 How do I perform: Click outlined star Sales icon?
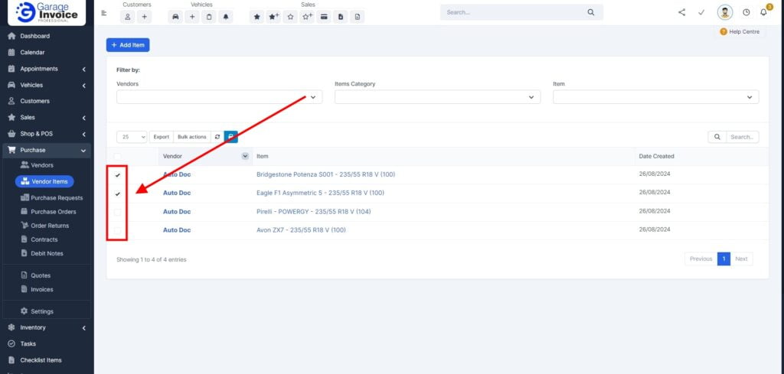point(290,17)
